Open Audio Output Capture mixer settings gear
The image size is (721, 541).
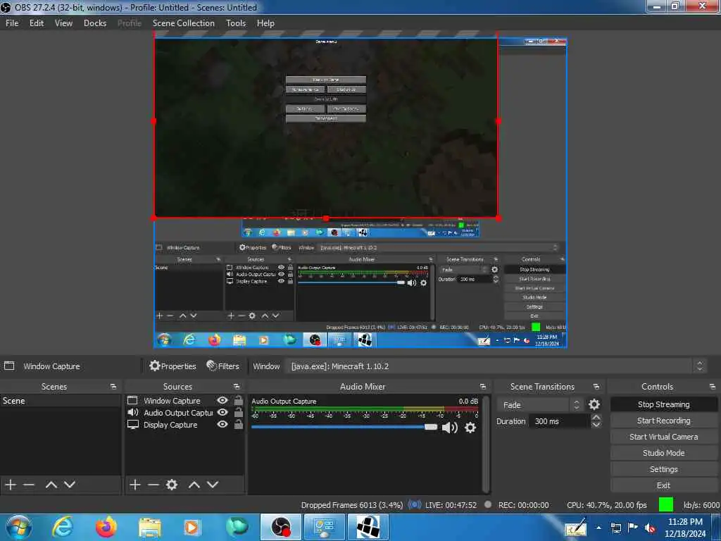(x=470, y=428)
